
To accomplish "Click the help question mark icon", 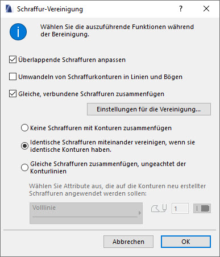I will point(181,9).
